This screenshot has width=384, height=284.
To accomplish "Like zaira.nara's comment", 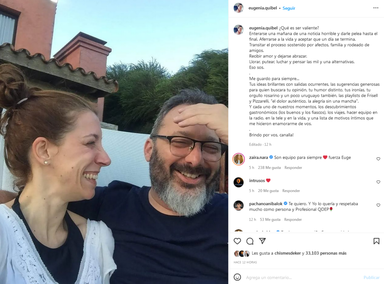I will tap(378, 159).
